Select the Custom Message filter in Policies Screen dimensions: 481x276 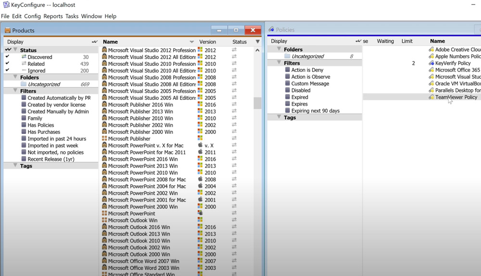tap(310, 84)
